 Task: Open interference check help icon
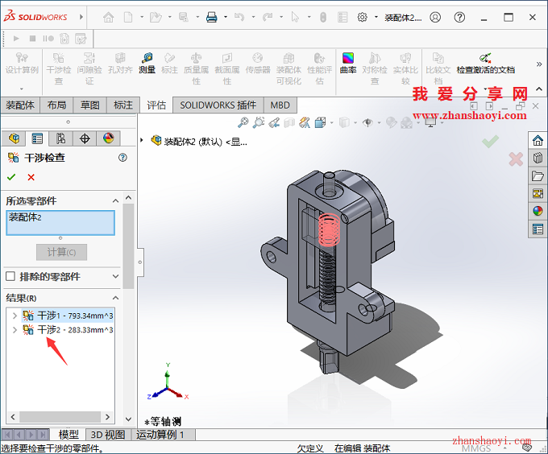122,158
